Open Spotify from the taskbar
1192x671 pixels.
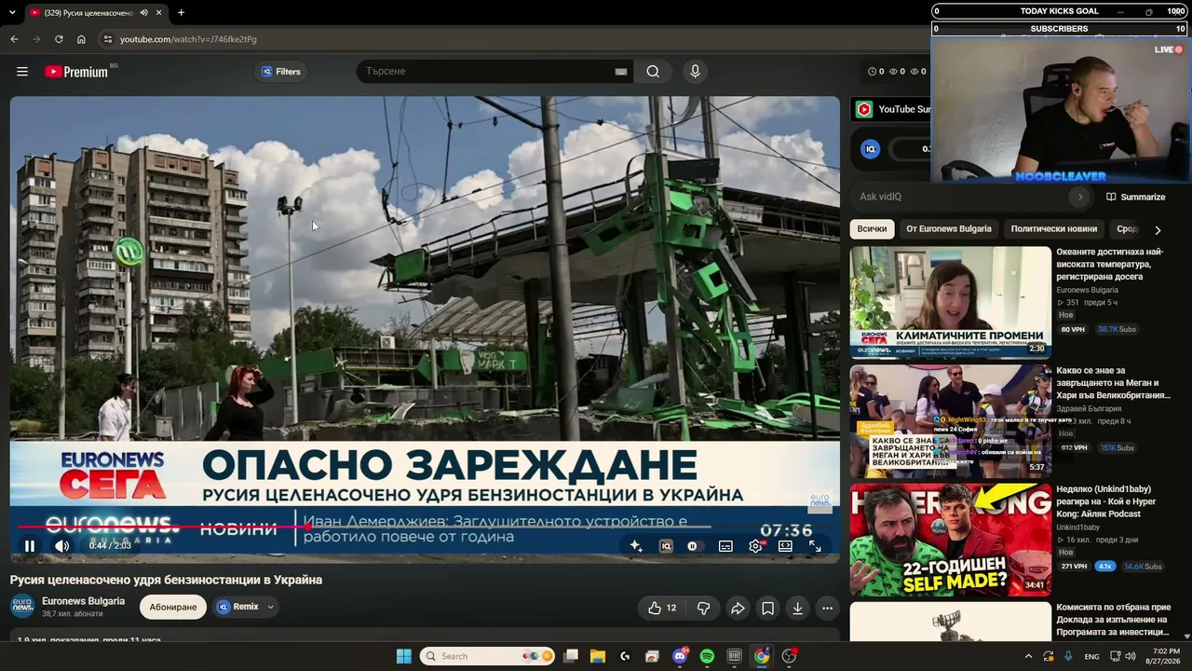point(707,656)
